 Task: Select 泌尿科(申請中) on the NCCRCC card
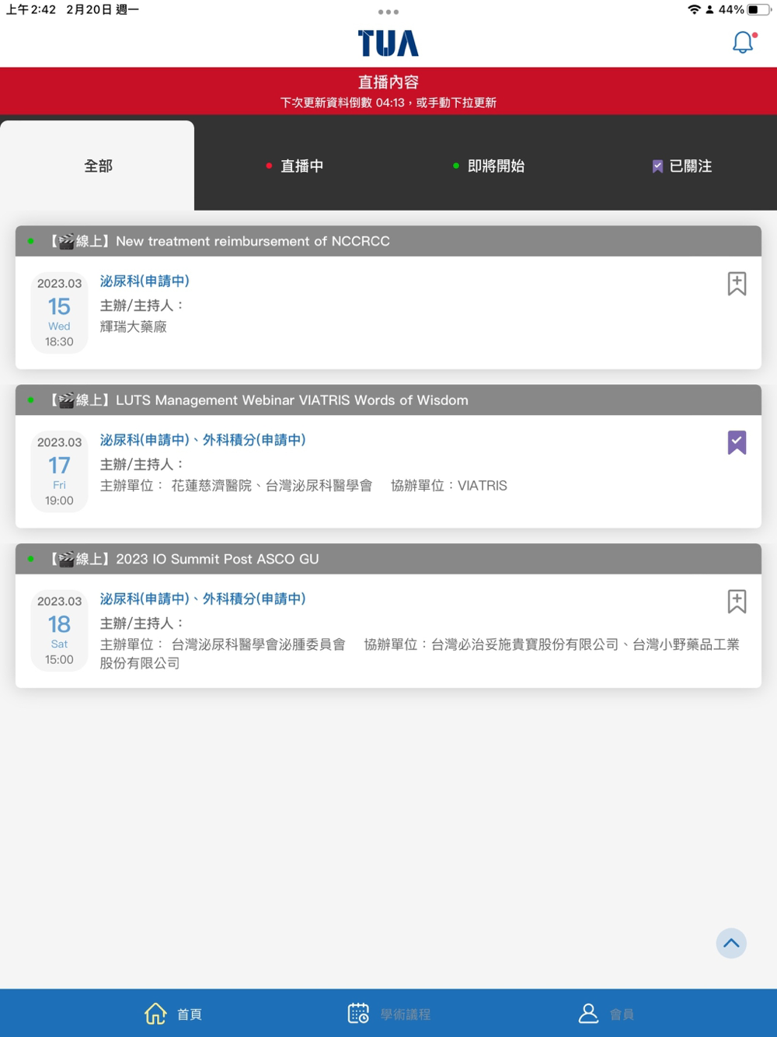pos(145,281)
